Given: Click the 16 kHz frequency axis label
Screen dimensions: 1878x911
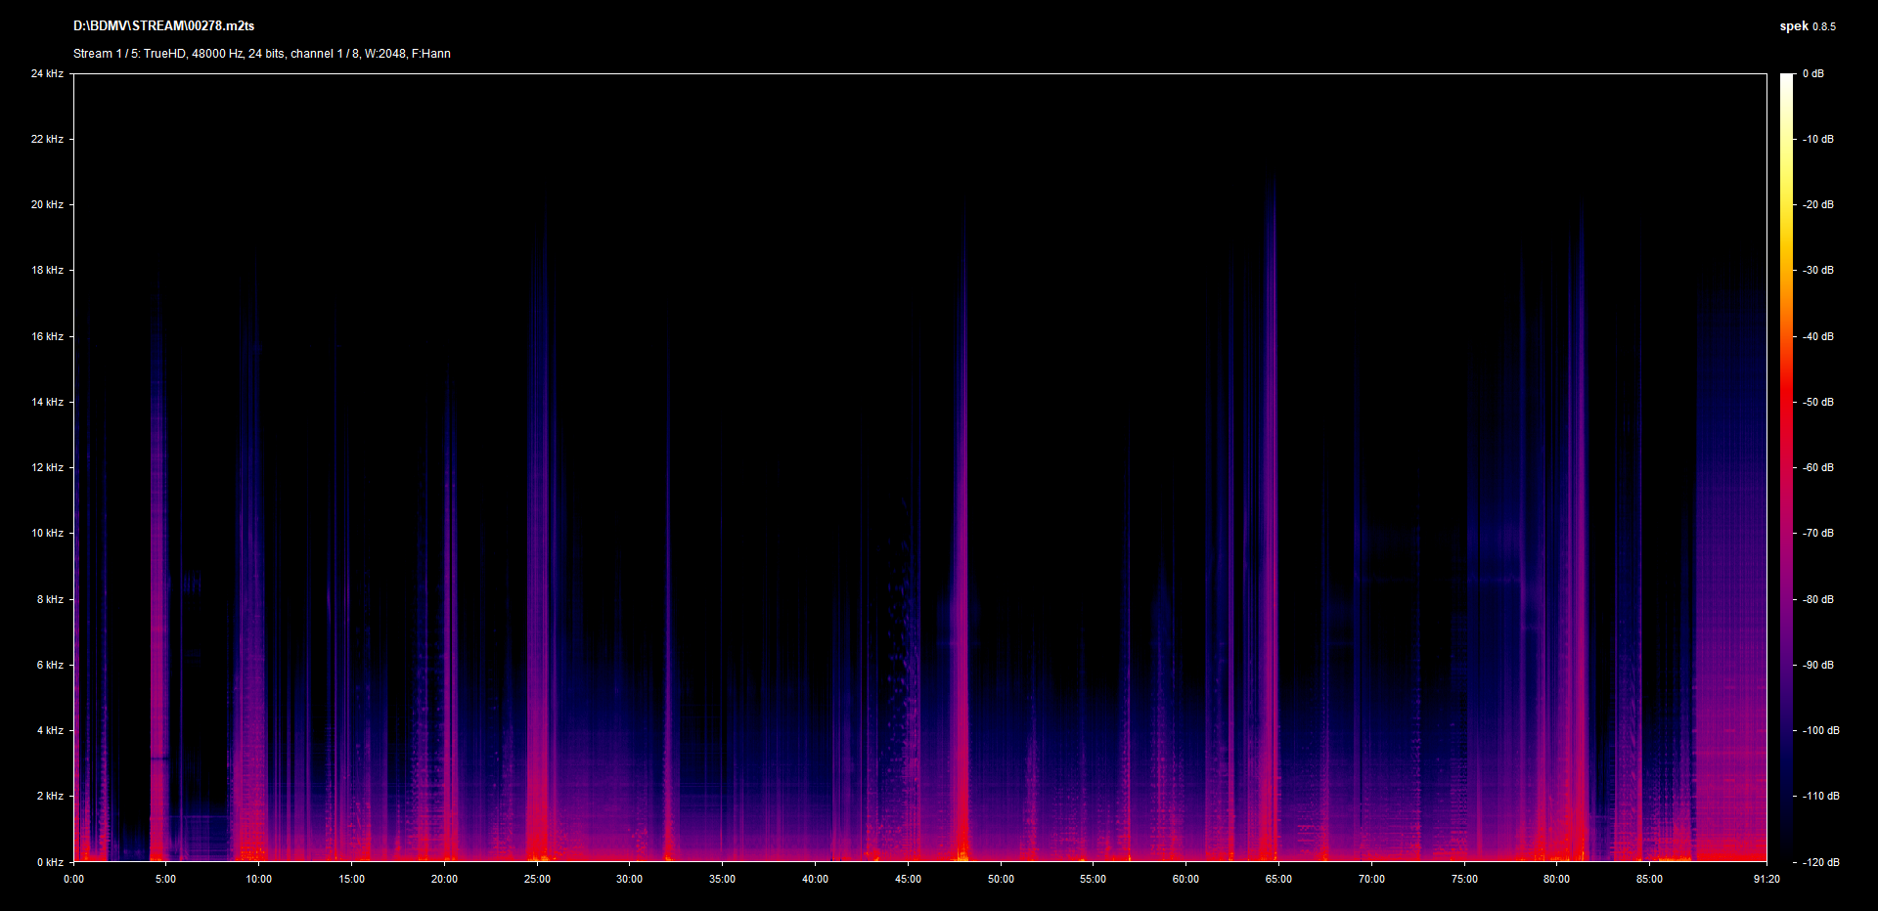Looking at the screenshot, I should tap(47, 336).
